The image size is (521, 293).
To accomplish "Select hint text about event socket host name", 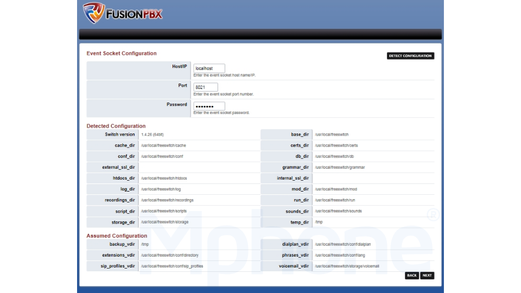I will click(x=225, y=75).
